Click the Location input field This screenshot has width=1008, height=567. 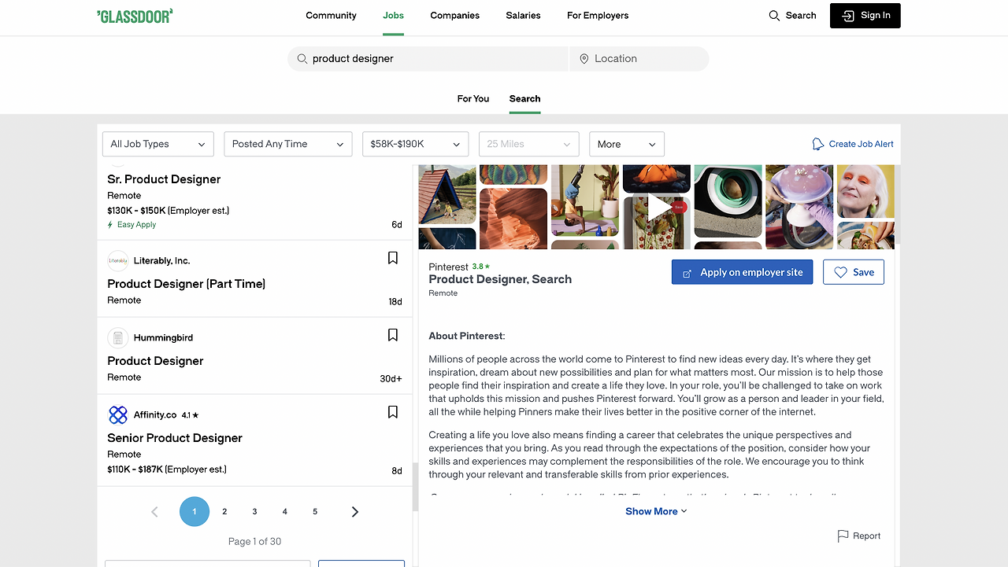639,59
